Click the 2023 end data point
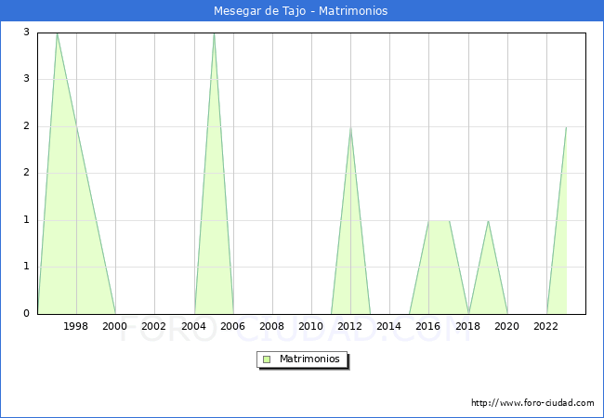This screenshot has width=604, height=418. 566,127
